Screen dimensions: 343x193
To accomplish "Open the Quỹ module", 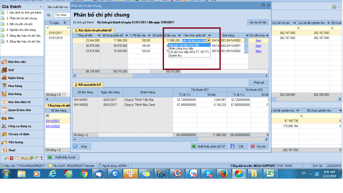I will 22,70.
